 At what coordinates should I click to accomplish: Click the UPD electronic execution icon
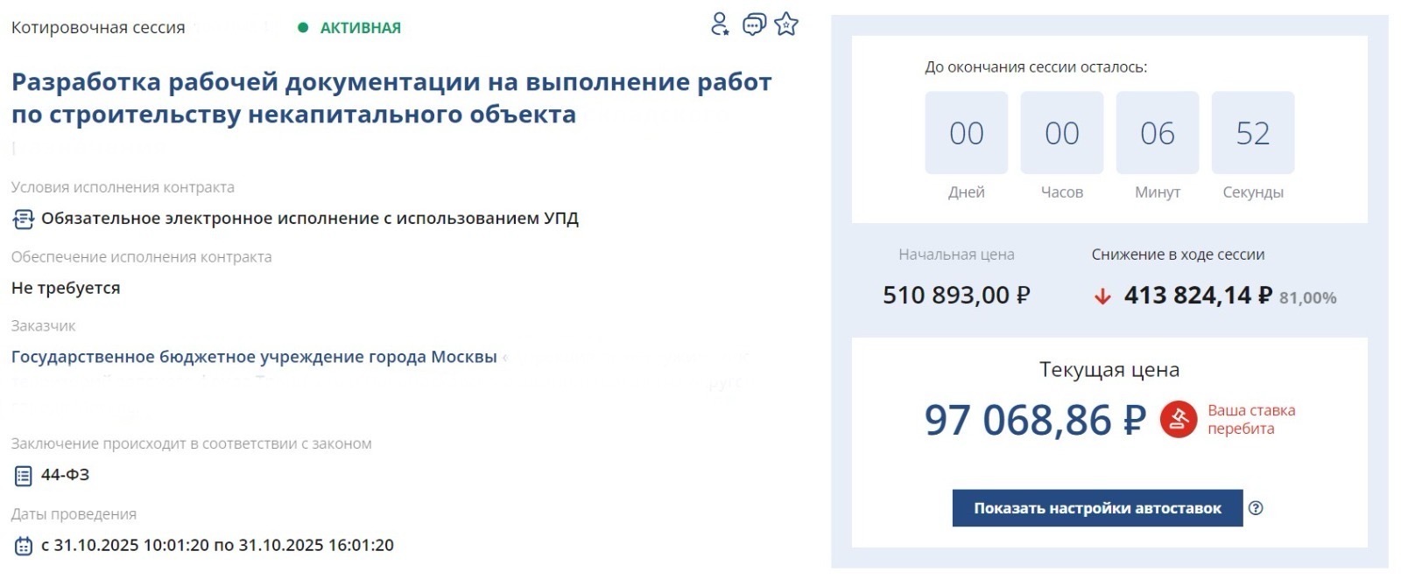(x=23, y=219)
